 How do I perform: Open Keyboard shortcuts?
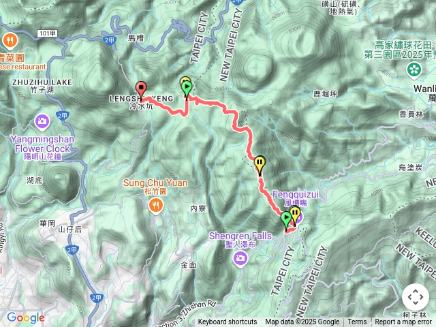point(228,322)
